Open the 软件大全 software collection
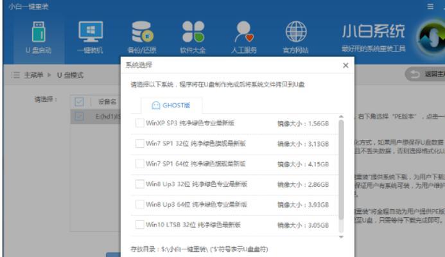445x257 pixels. pos(193,38)
